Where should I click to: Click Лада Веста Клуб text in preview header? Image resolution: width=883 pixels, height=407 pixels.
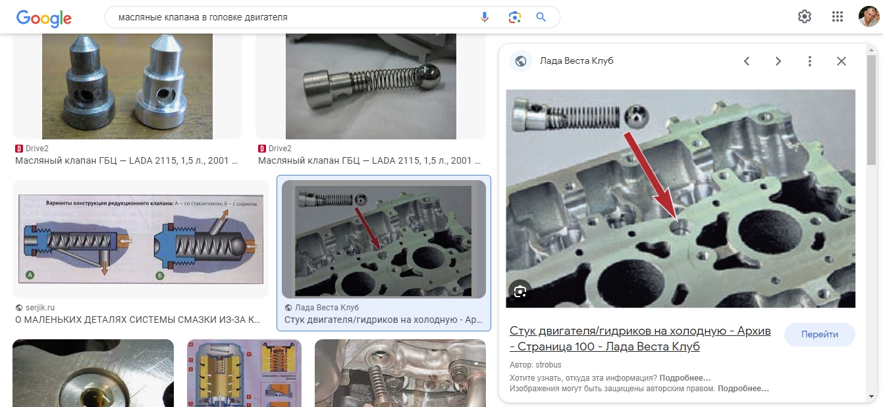click(x=576, y=61)
